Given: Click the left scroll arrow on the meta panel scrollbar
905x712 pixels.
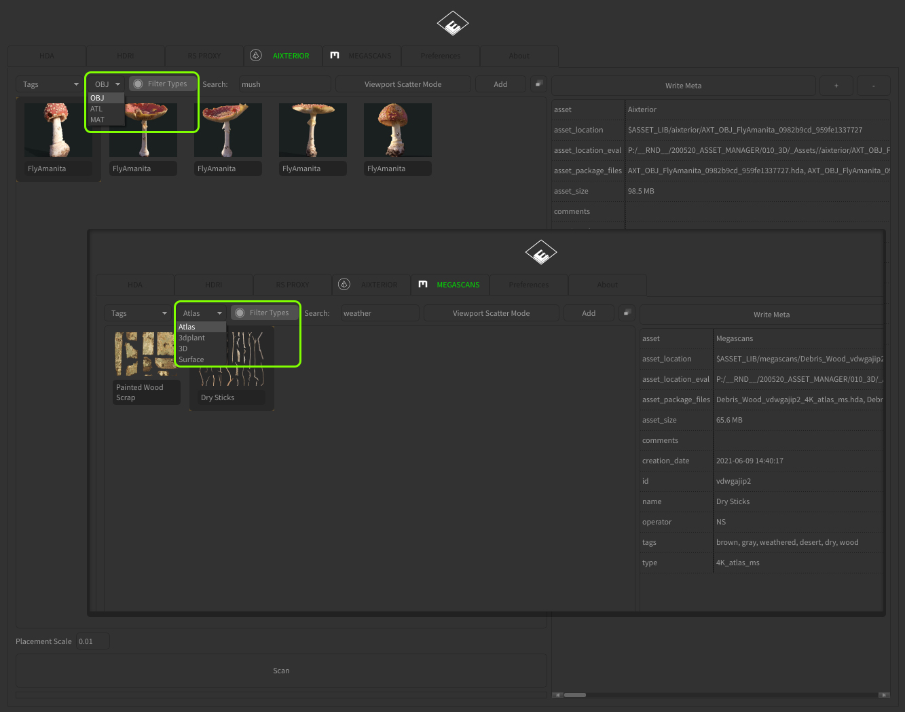Looking at the screenshot, I should pos(558,695).
